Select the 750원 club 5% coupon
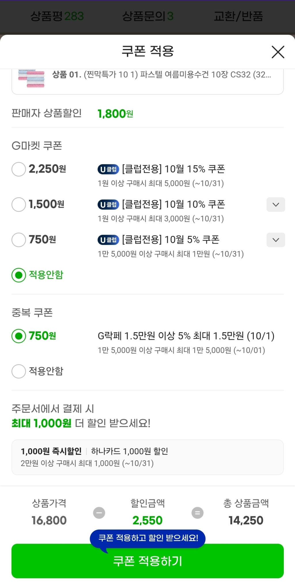295x584 pixels. [x=19, y=240]
